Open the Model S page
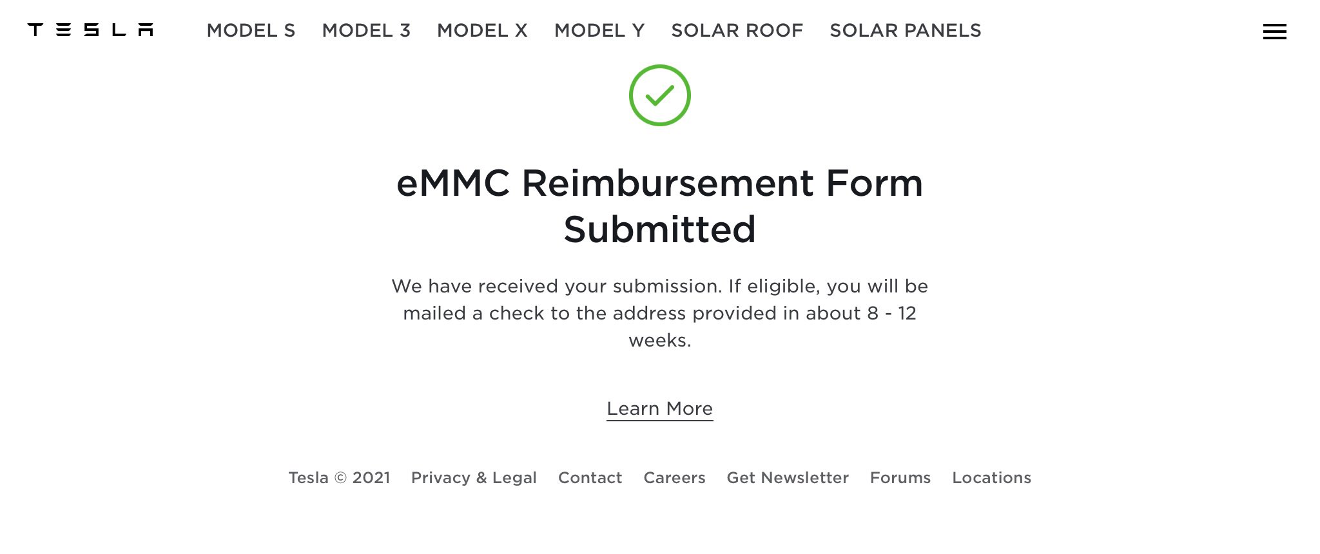 [251, 30]
